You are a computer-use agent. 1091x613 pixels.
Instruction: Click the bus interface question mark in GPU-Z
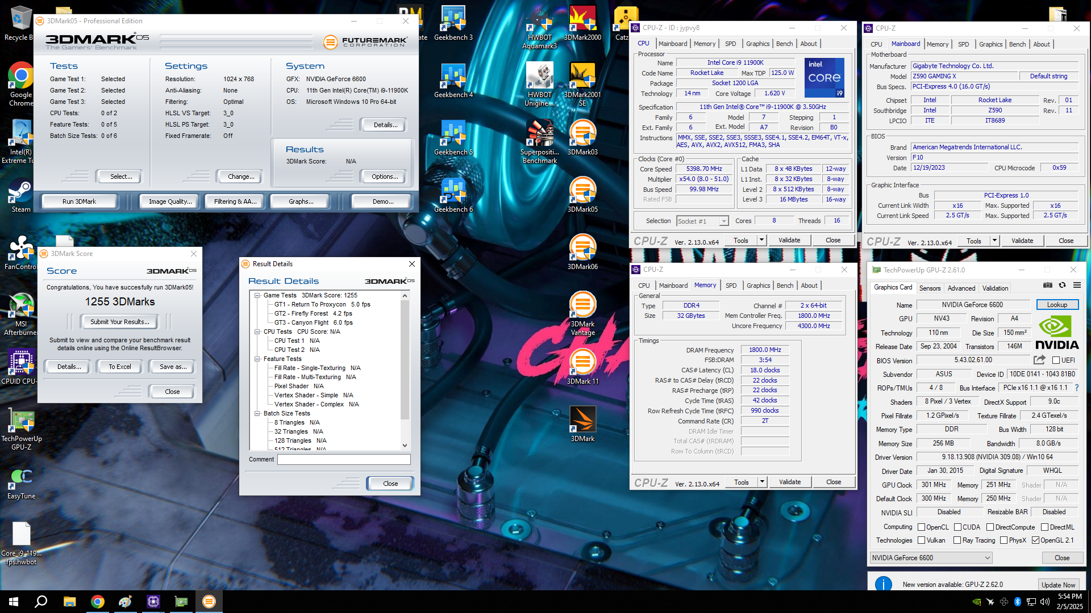[1076, 388]
